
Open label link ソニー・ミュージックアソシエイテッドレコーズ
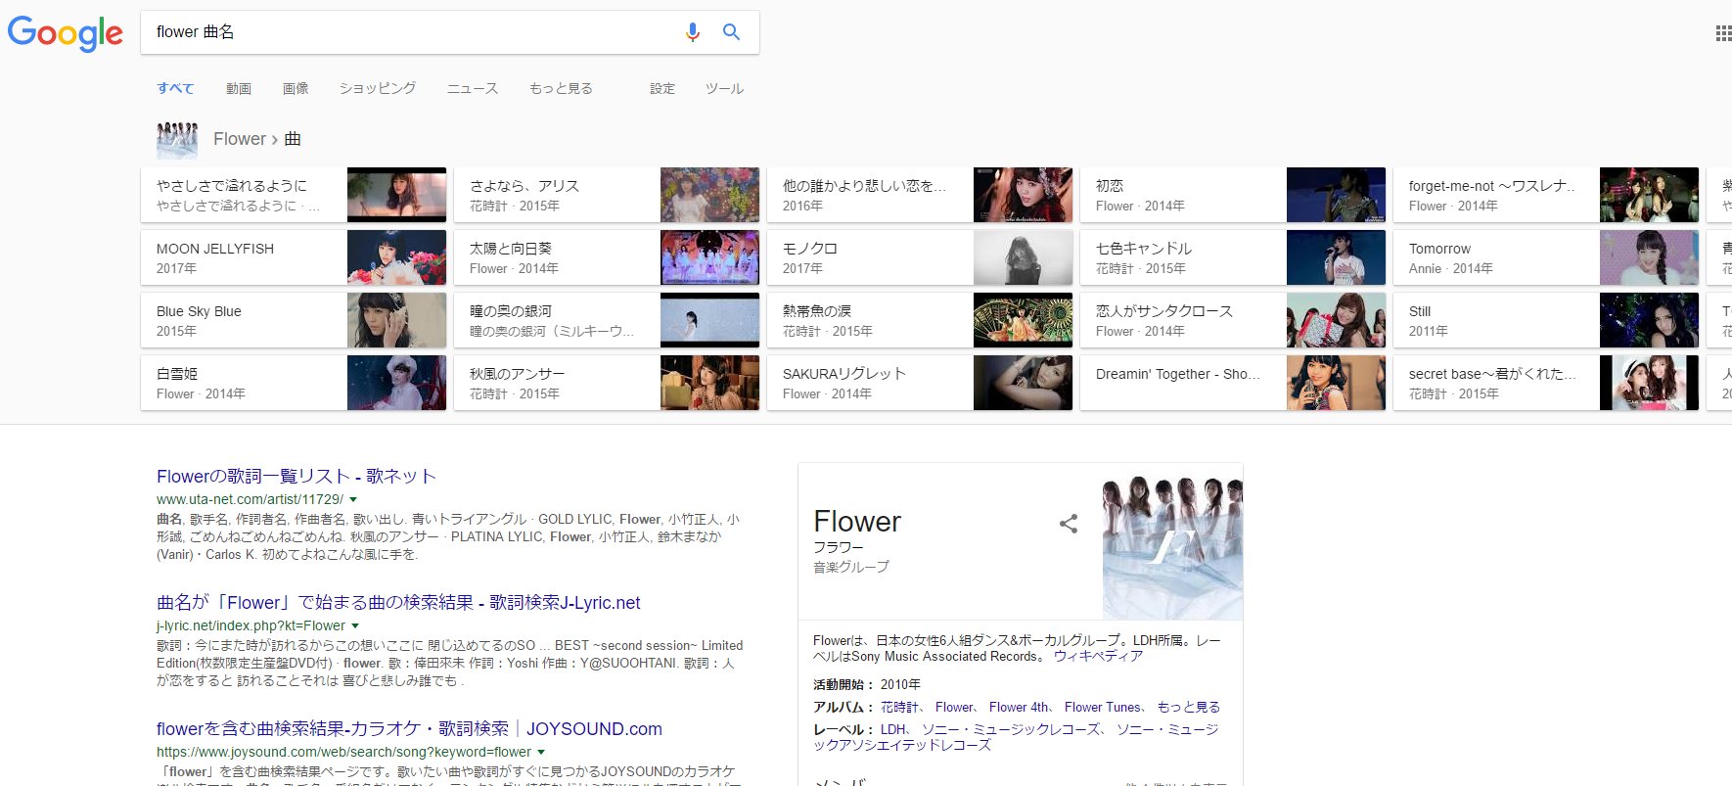coord(1016,737)
